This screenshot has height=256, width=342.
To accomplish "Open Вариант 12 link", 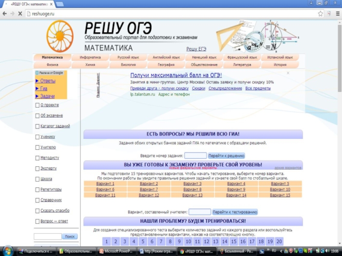I will (149, 195).
